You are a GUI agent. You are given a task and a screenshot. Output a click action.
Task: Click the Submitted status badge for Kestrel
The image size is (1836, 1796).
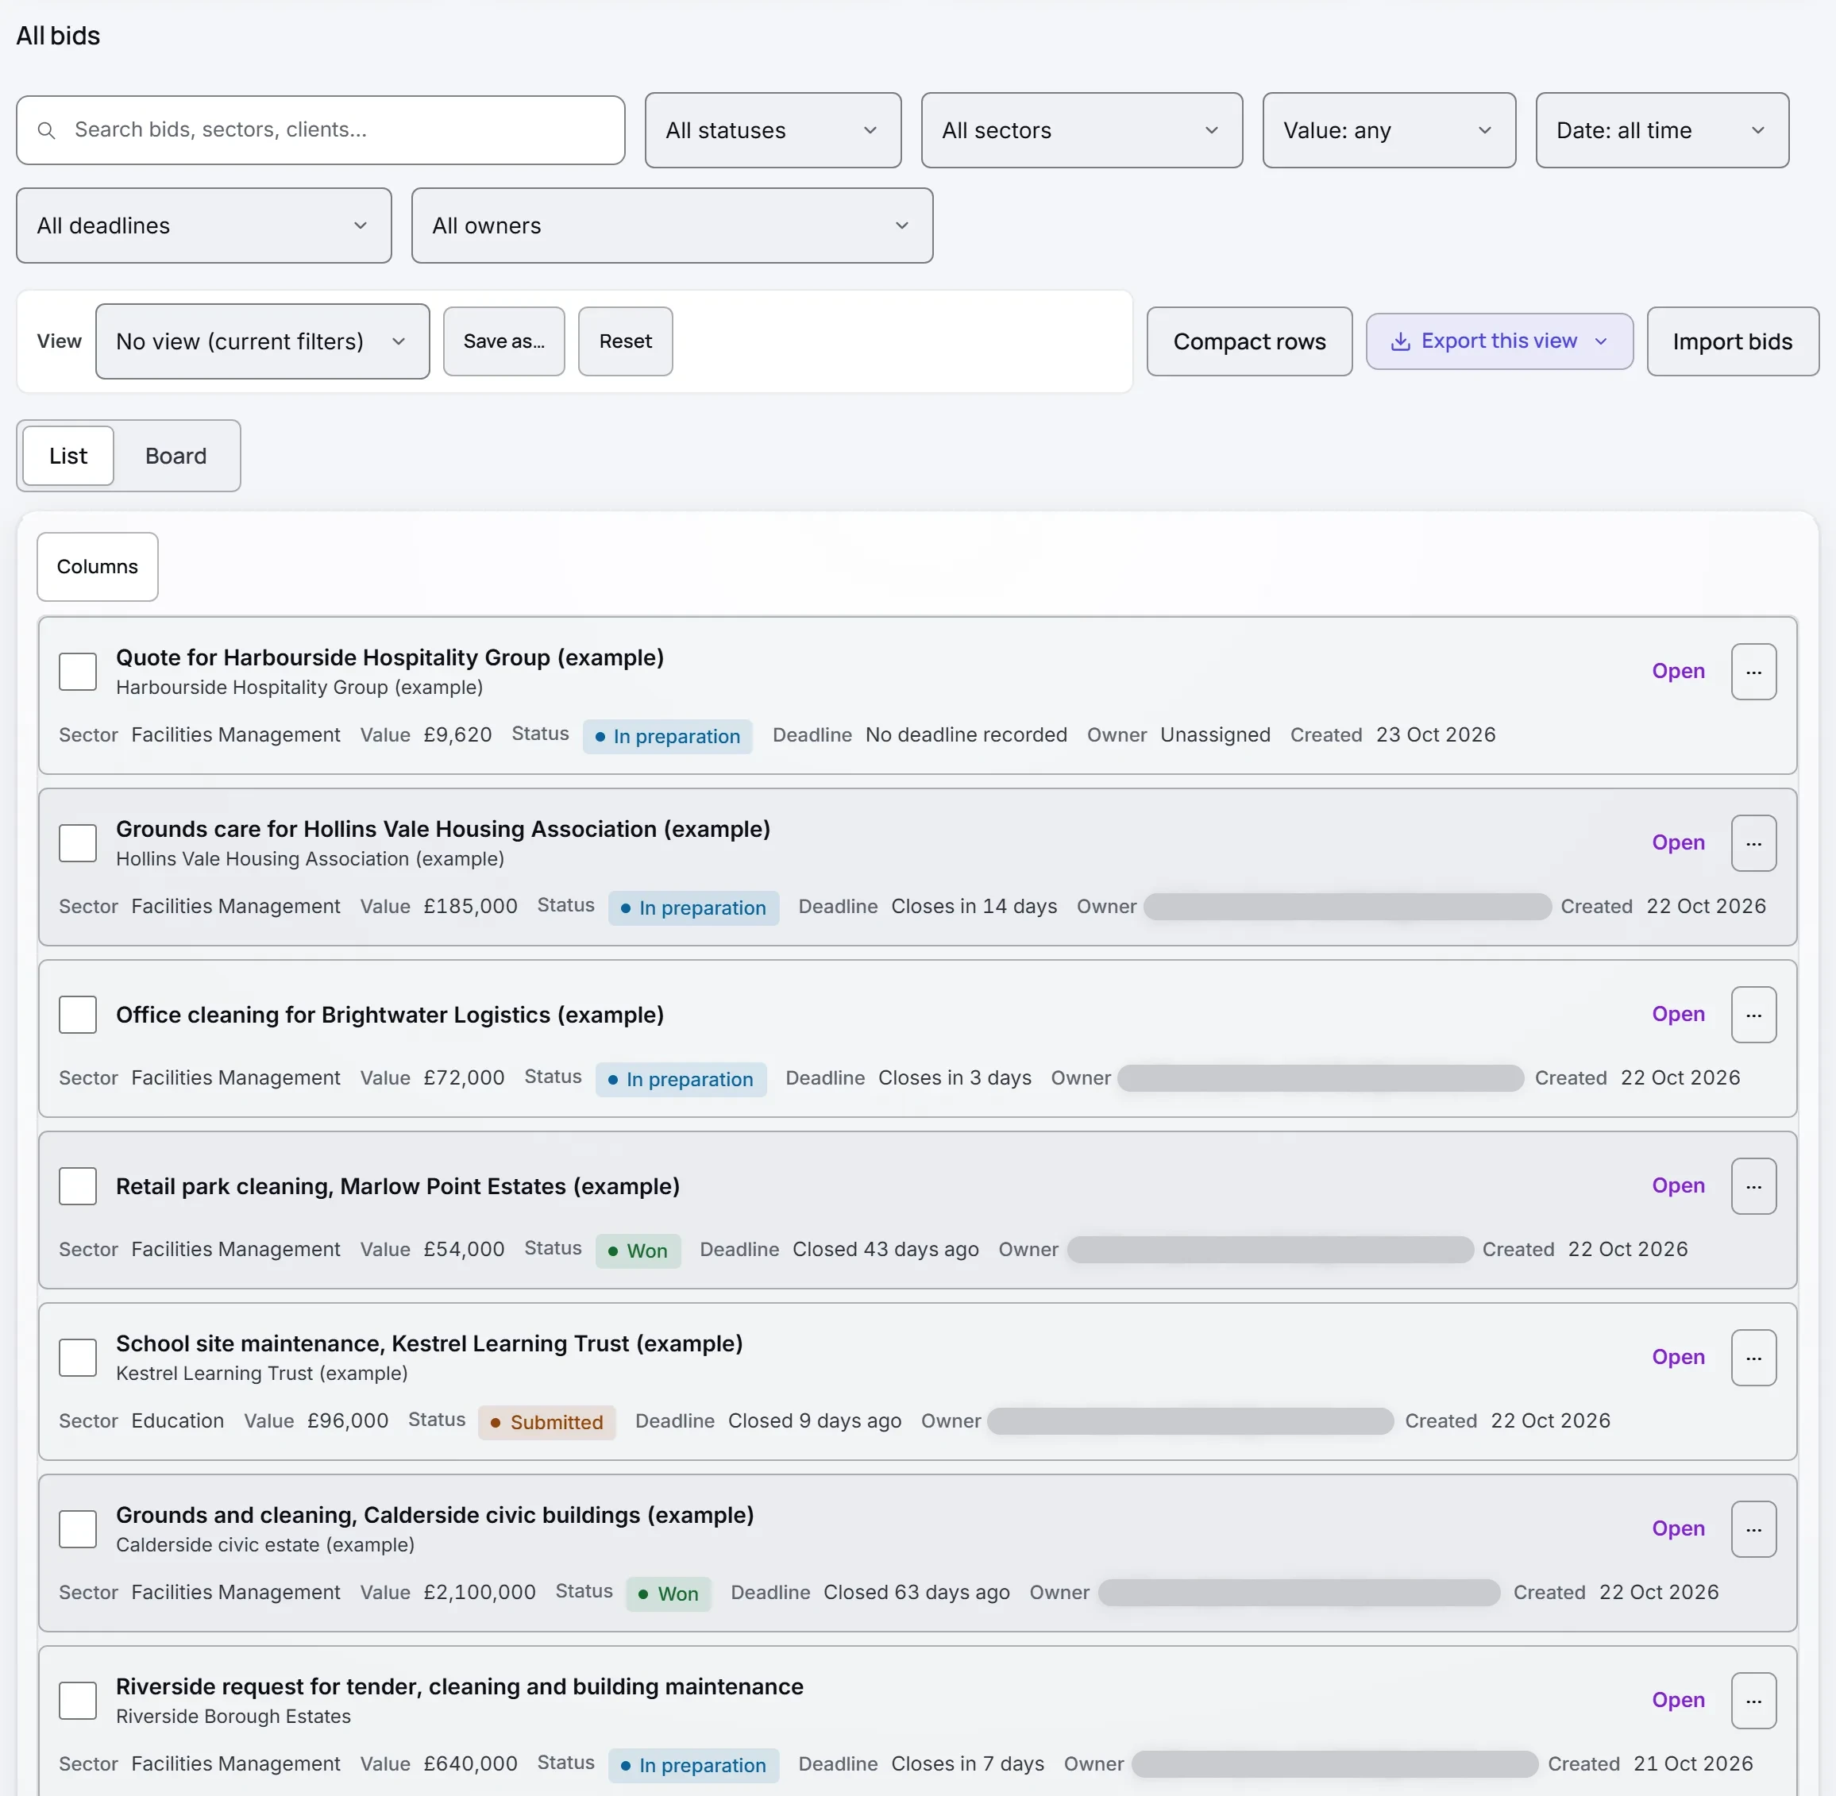547,1423
